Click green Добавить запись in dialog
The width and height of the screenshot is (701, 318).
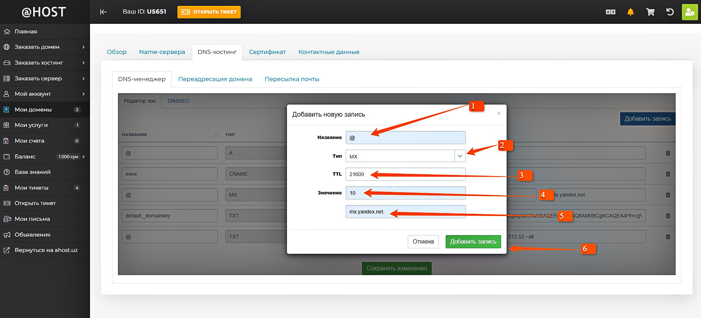point(473,242)
